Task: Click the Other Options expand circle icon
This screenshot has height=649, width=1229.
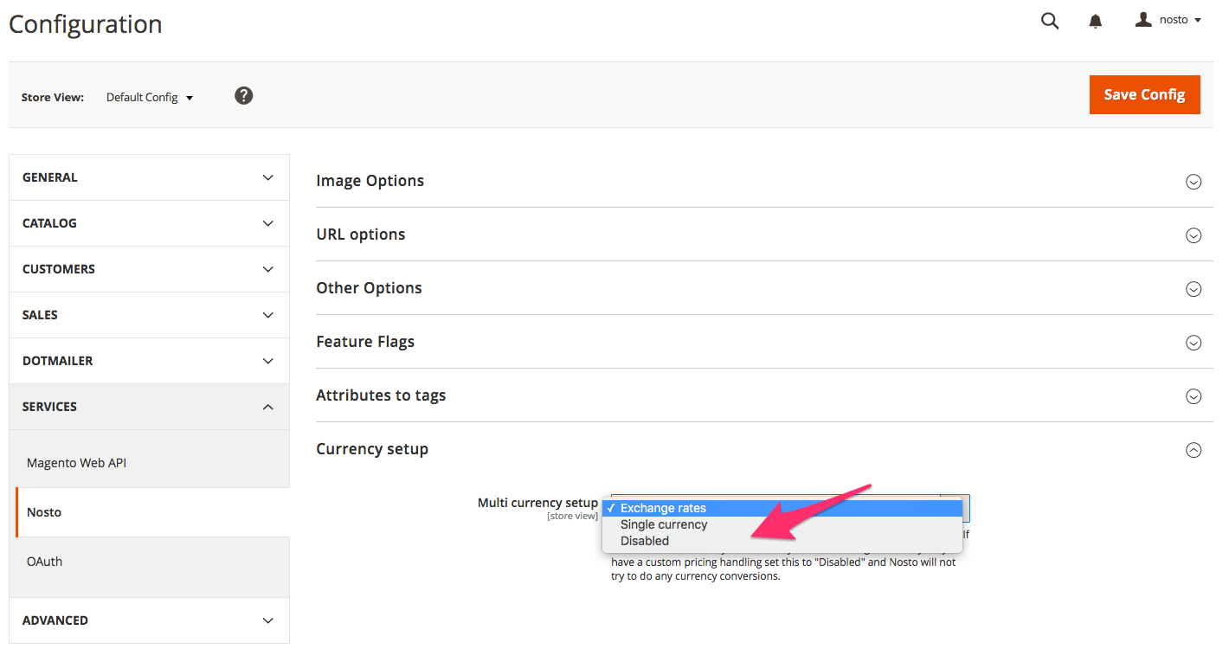Action: pyautogui.click(x=1194, y=289)
